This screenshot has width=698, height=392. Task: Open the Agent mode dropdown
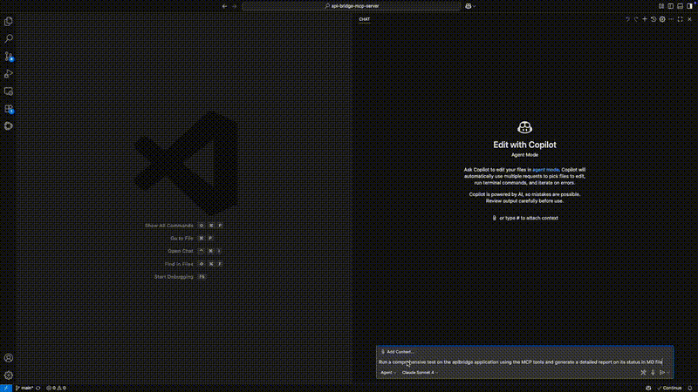387,372
